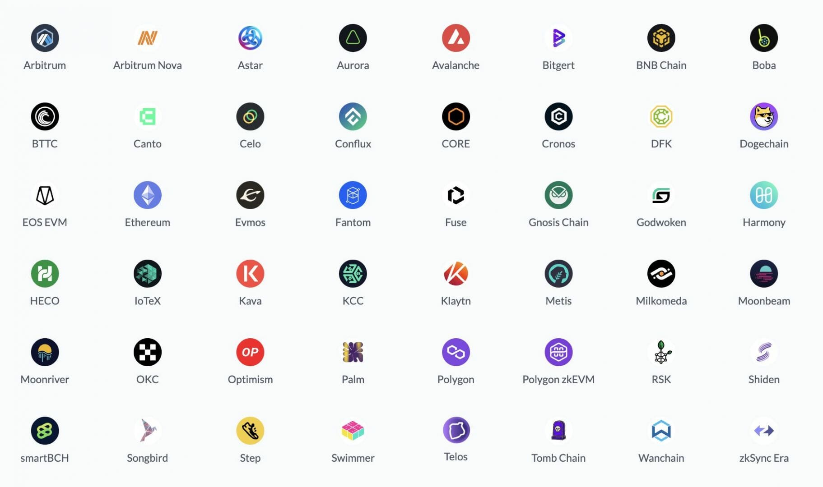Open the Conflux network icon

[x=353, y=116]
